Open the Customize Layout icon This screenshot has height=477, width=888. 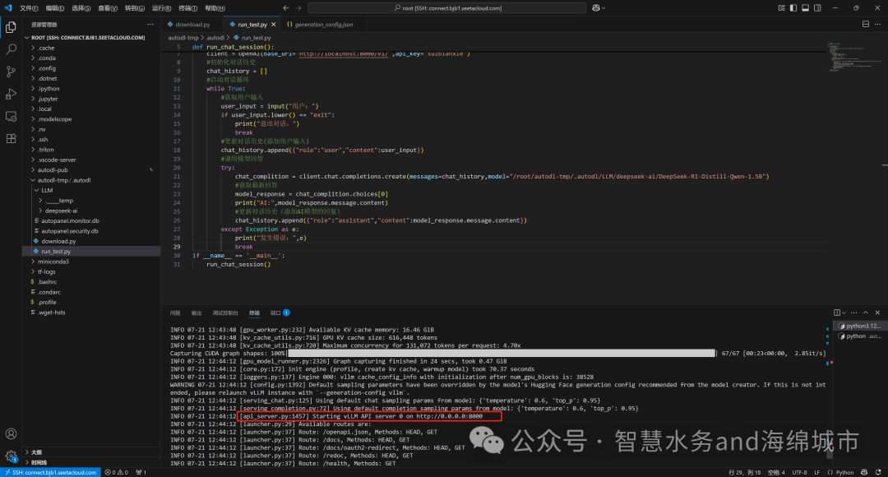click(782, 8)
